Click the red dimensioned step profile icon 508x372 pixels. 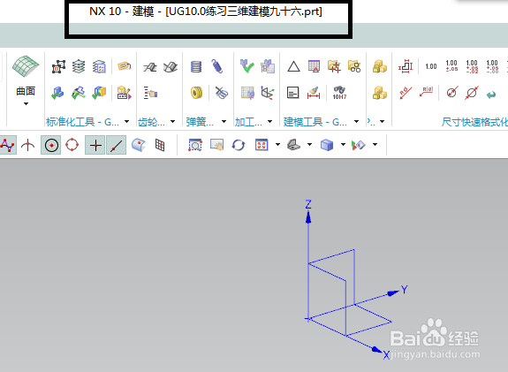(406, 66)
